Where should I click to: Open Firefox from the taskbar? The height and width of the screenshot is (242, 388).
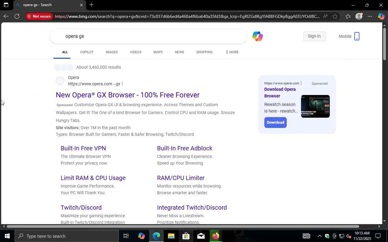pyautogui.click(x=216, y=236)
